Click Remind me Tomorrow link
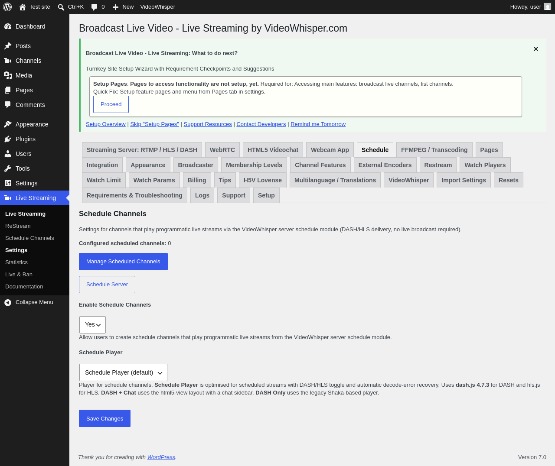Image resolution: width=555 pixels, height=466 pixels. (x=318, y=124)
